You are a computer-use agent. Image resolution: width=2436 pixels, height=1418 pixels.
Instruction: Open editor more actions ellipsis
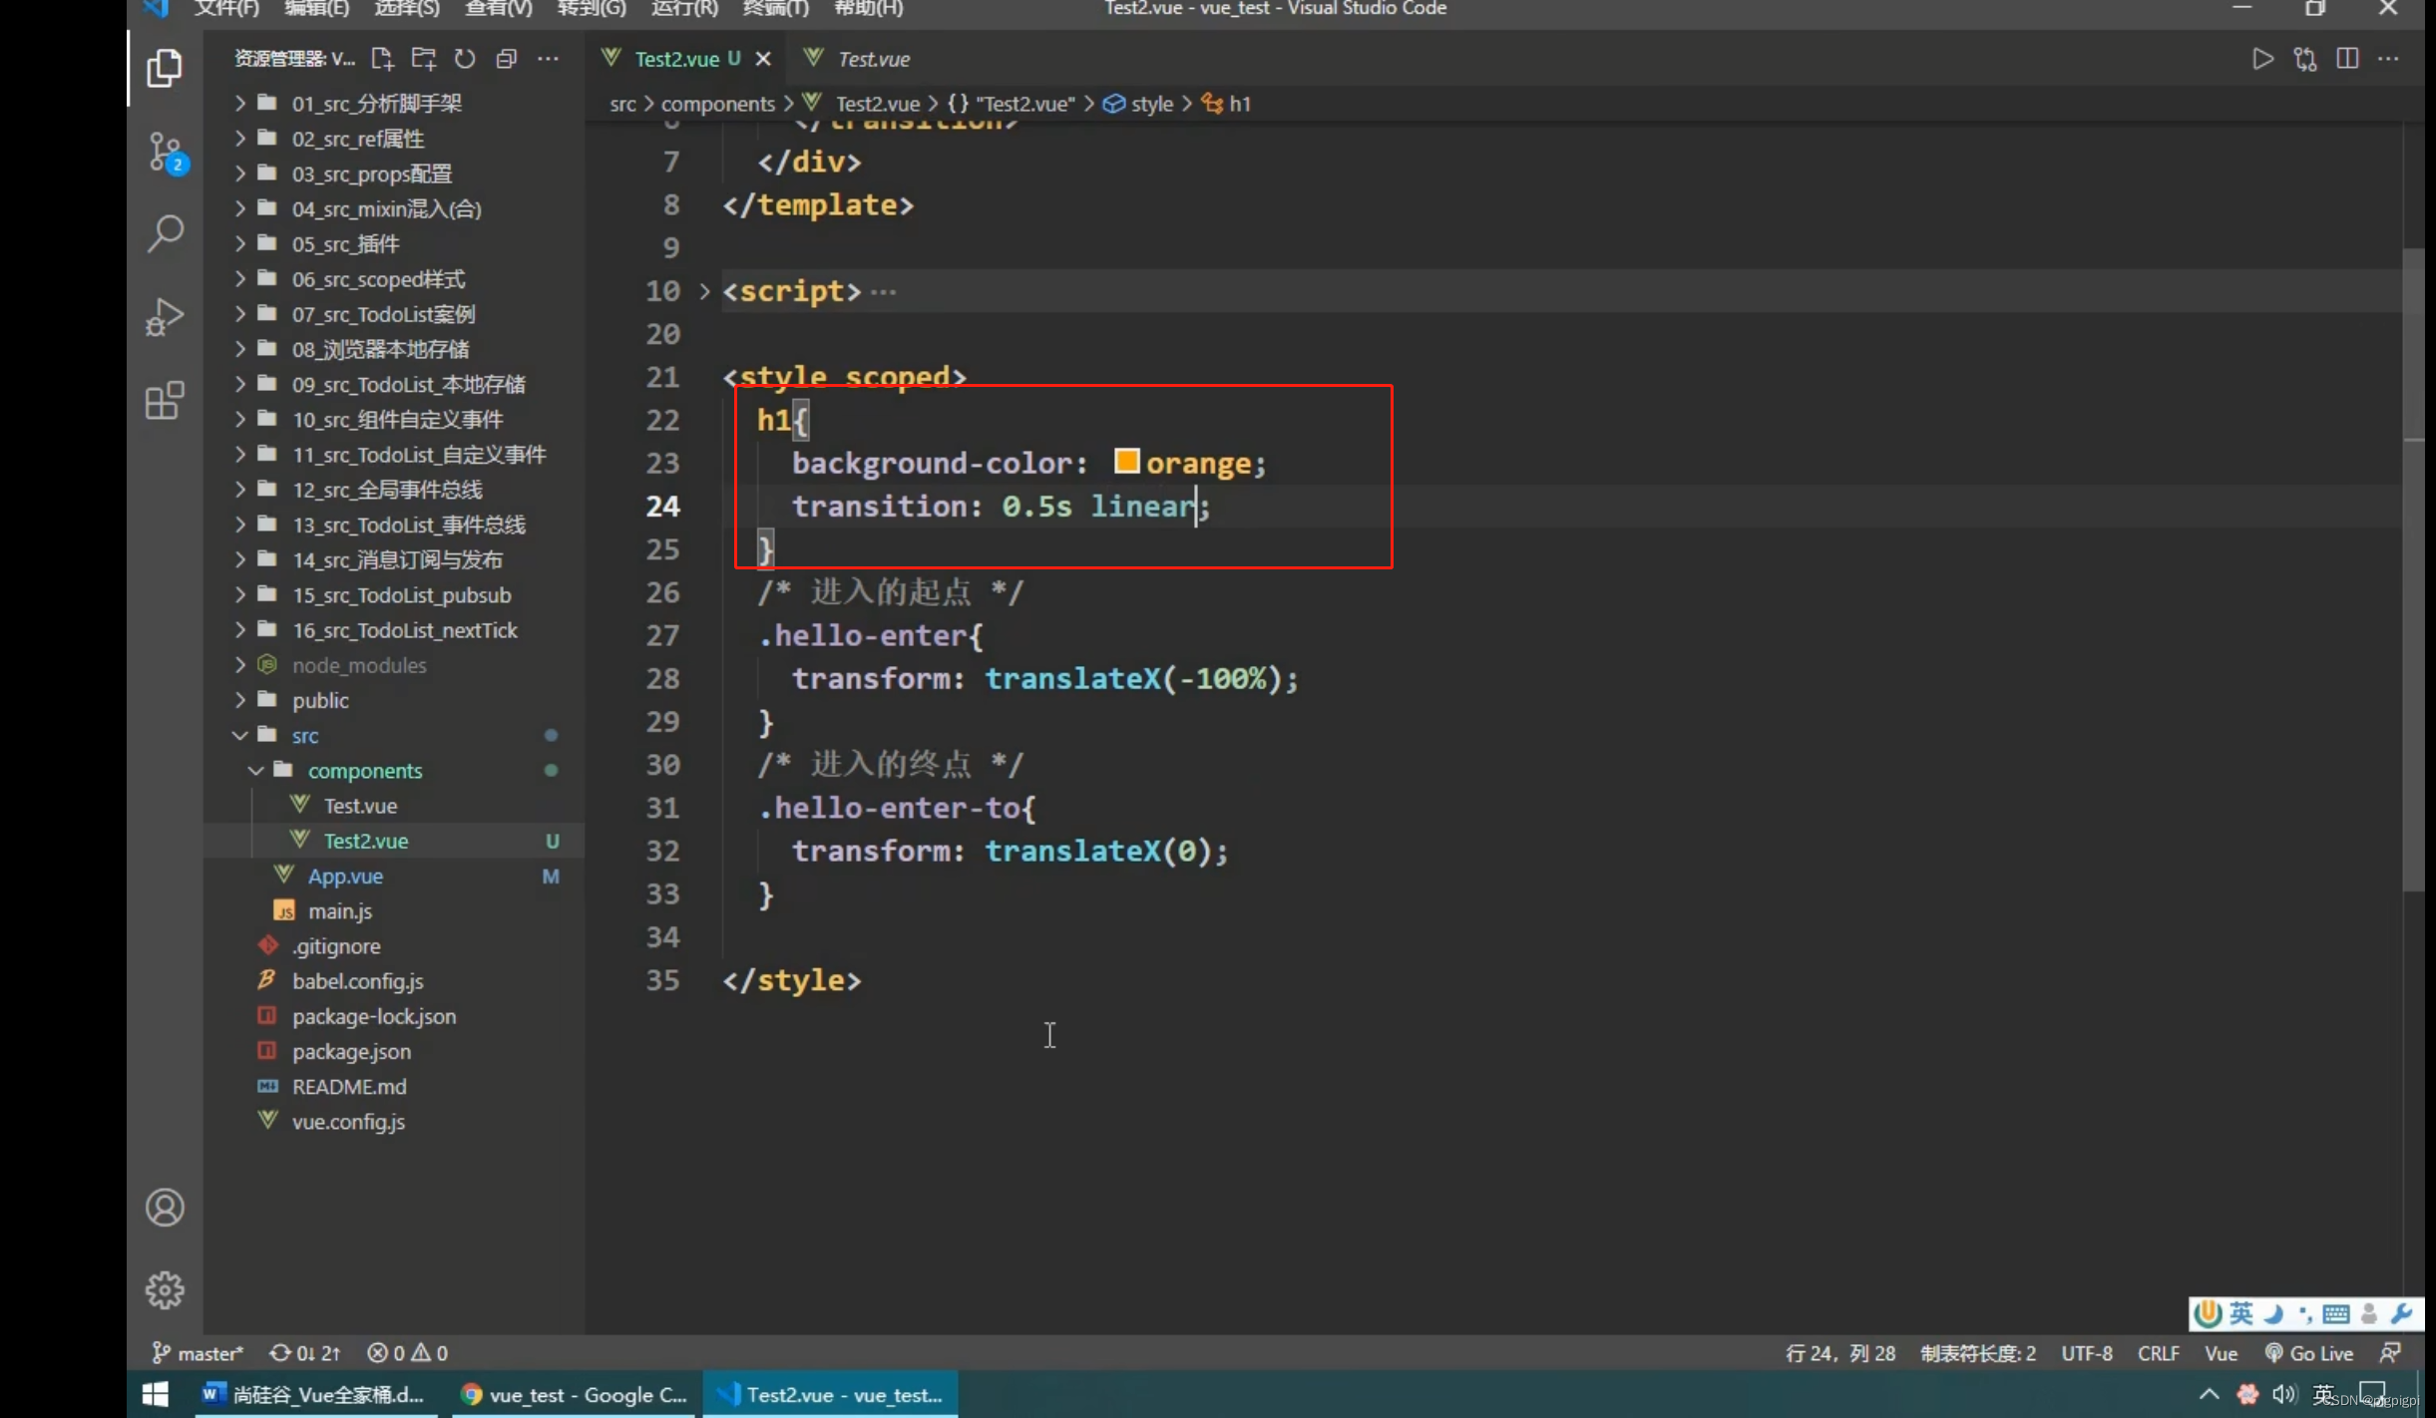coord(2389,59)
